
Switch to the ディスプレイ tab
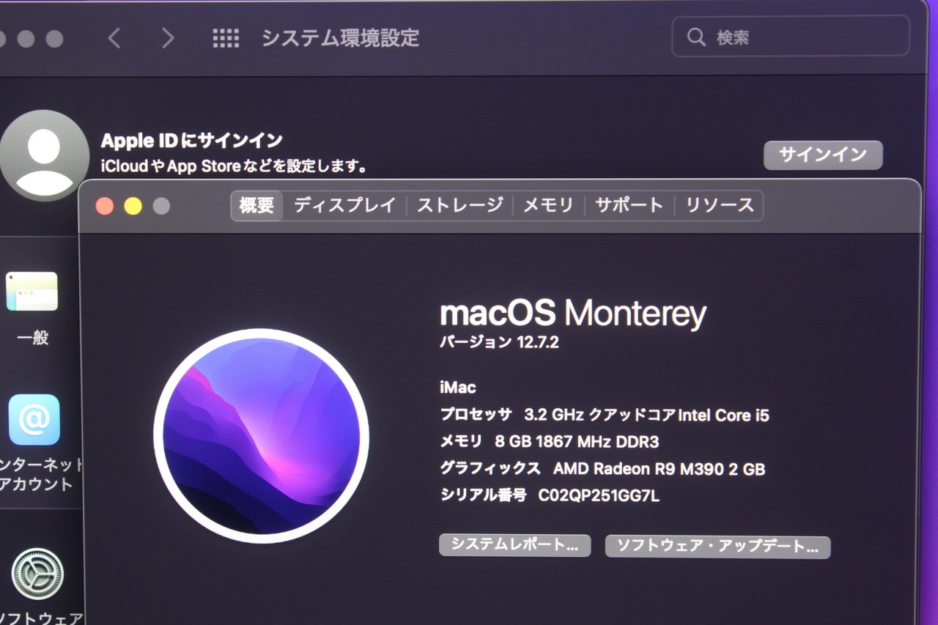click(344, 205)
